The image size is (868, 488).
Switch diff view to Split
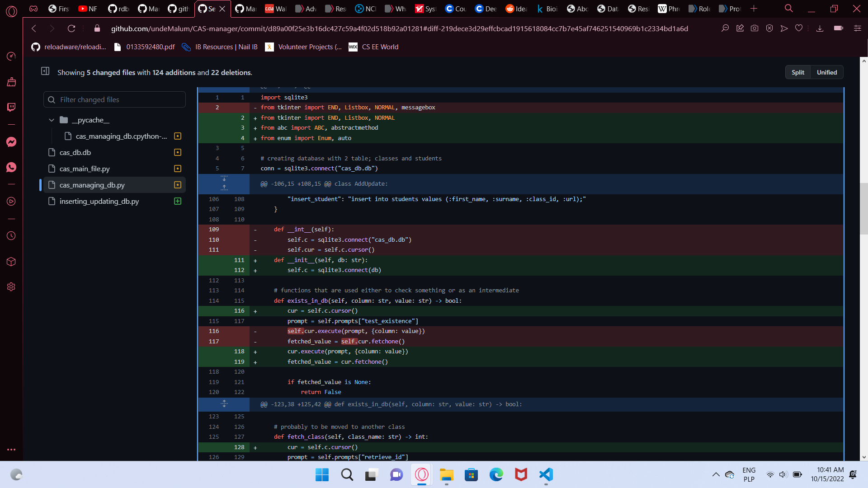coord(798,72)
